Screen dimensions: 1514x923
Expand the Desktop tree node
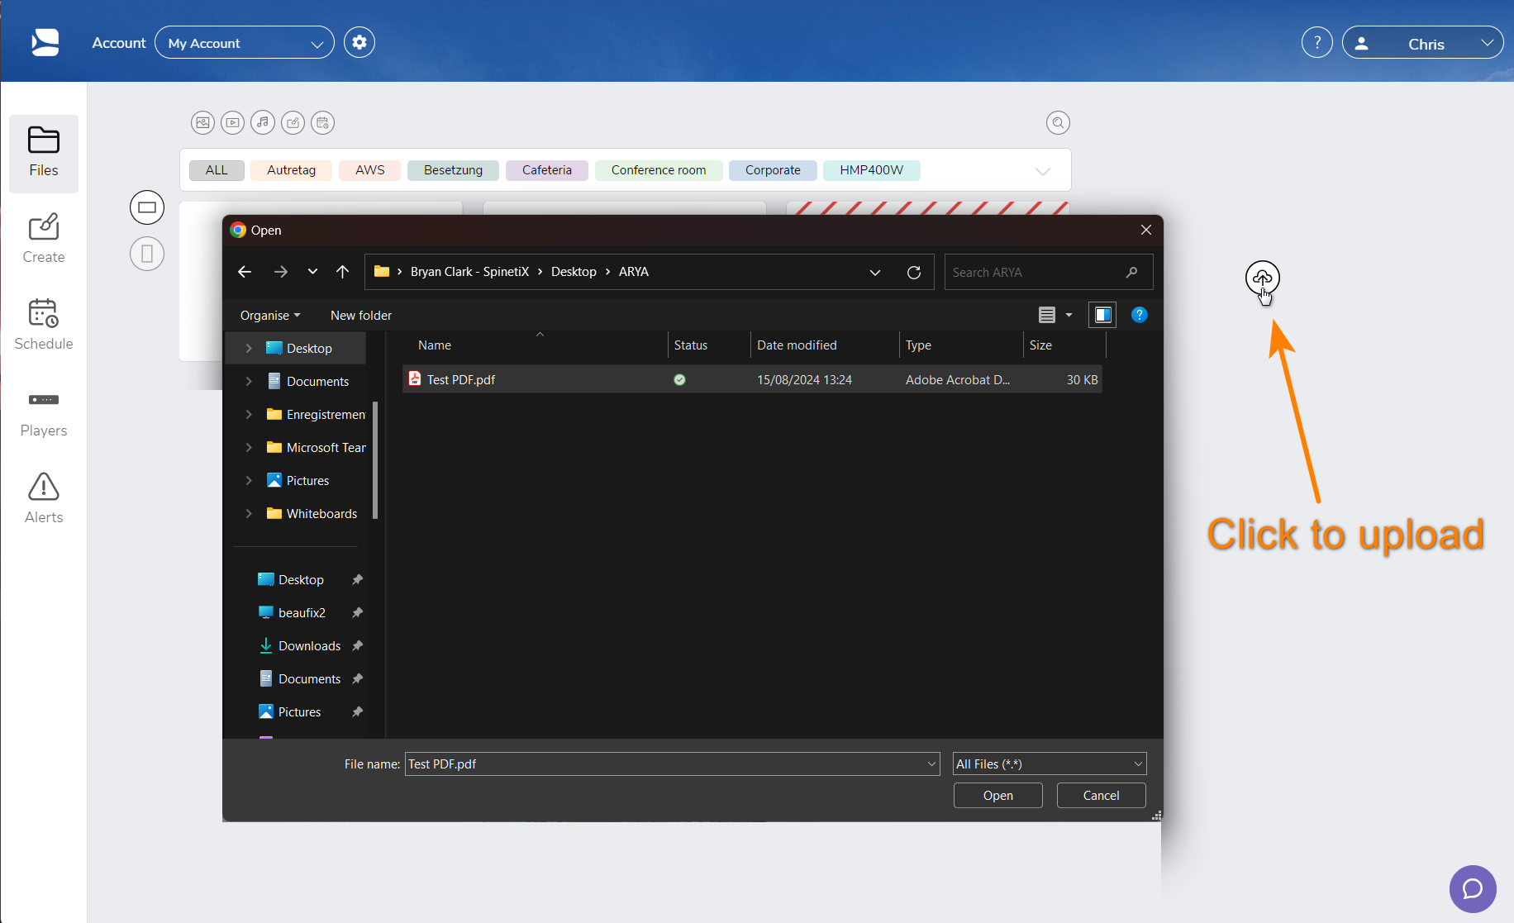[x=249, y=349]
